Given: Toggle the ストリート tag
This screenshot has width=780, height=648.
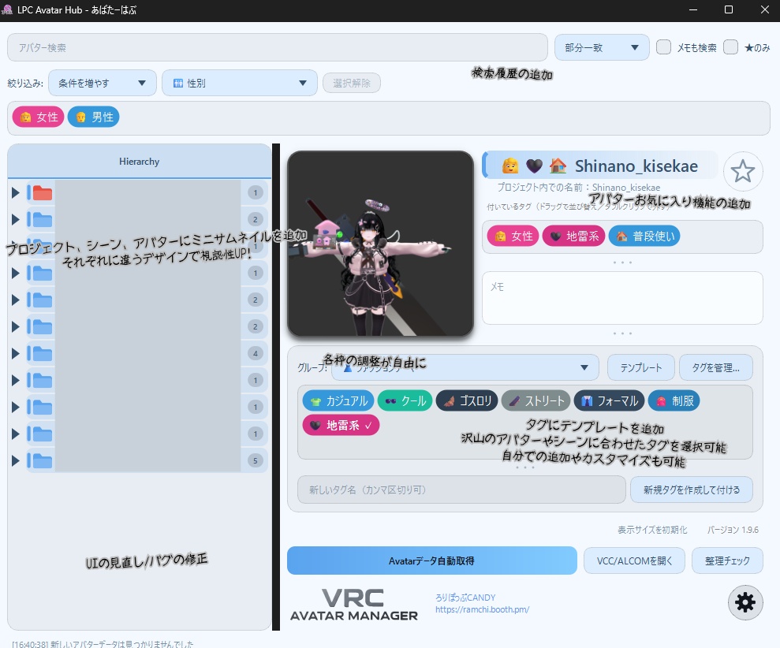Looking at the screenshot, I should 536,400.
